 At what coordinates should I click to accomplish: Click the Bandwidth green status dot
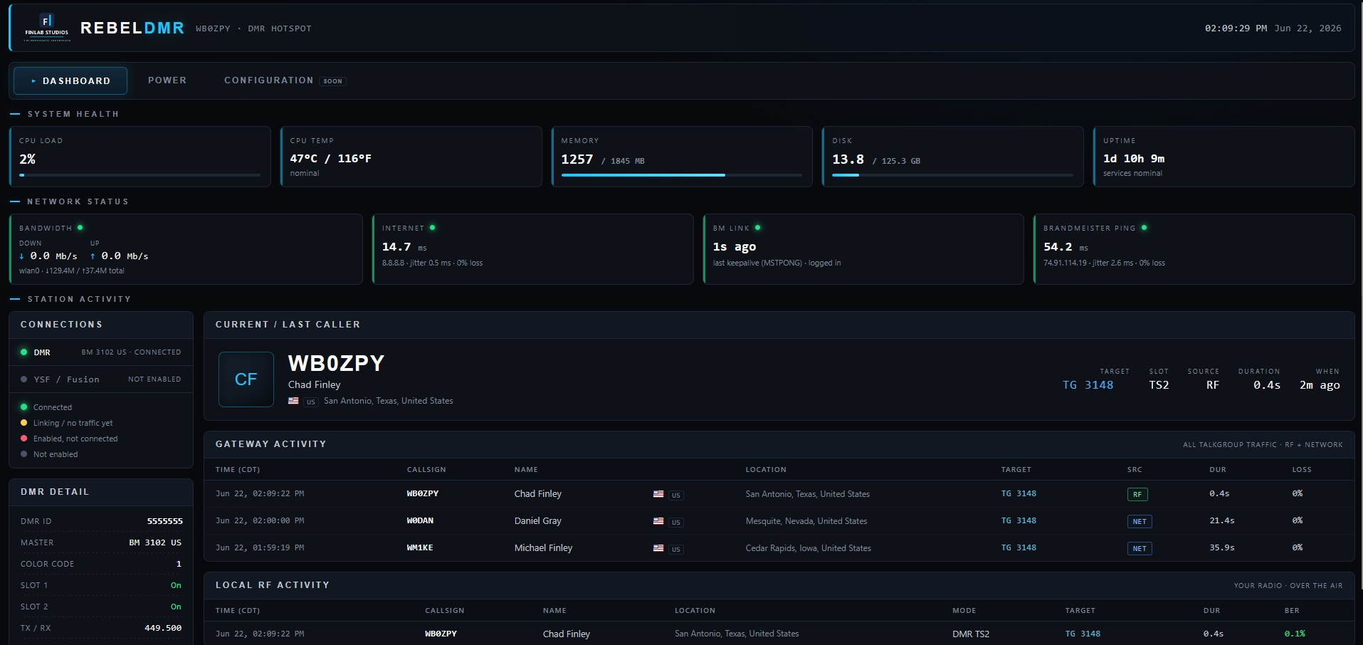(80, 228)
